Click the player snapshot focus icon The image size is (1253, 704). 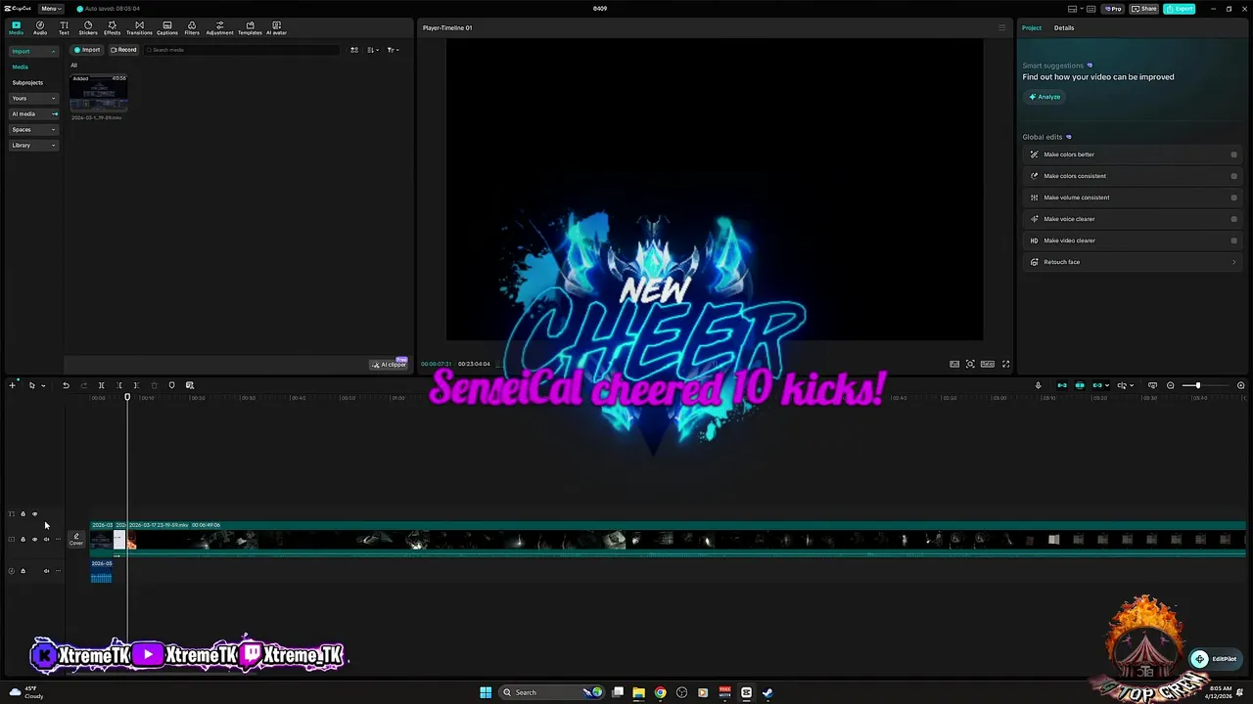coord(970,364)
